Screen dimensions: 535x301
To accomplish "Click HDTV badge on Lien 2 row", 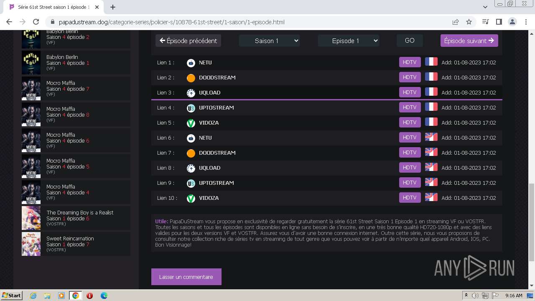I will coord(410,77).
